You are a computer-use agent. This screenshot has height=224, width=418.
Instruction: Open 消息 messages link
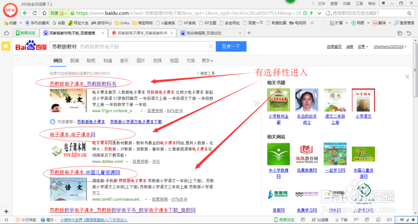coord(349,47)
